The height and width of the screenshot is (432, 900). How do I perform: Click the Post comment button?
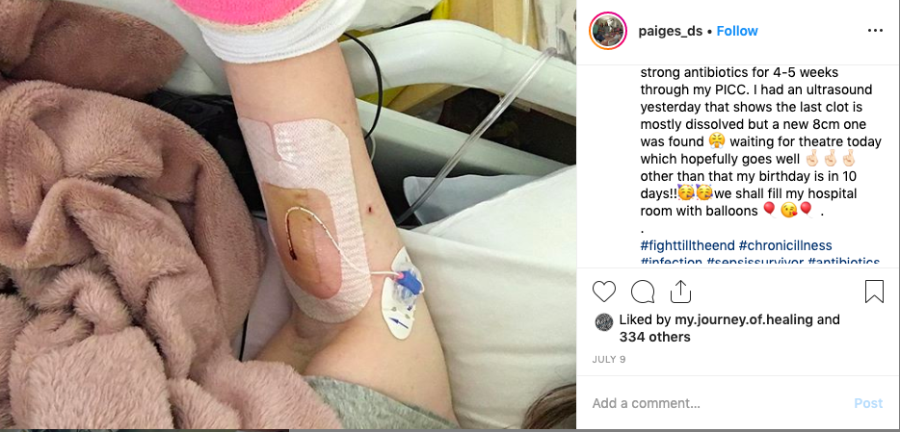click(x=868, y=403)
